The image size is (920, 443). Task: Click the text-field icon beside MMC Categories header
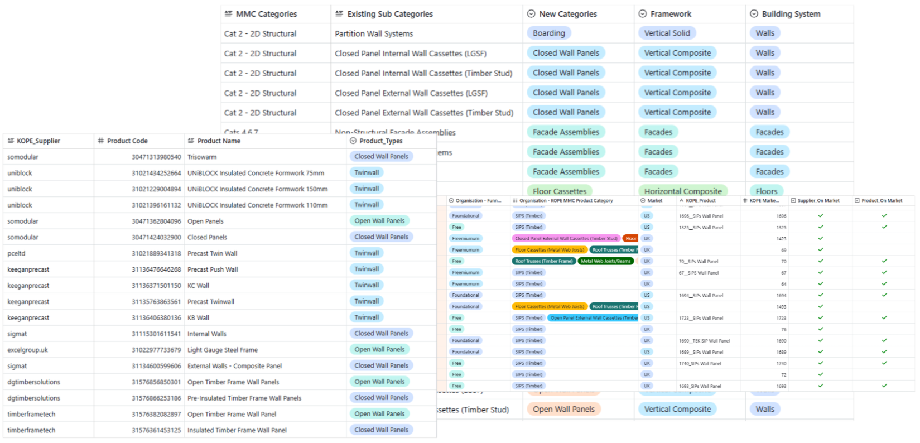(x=228, y=14)
